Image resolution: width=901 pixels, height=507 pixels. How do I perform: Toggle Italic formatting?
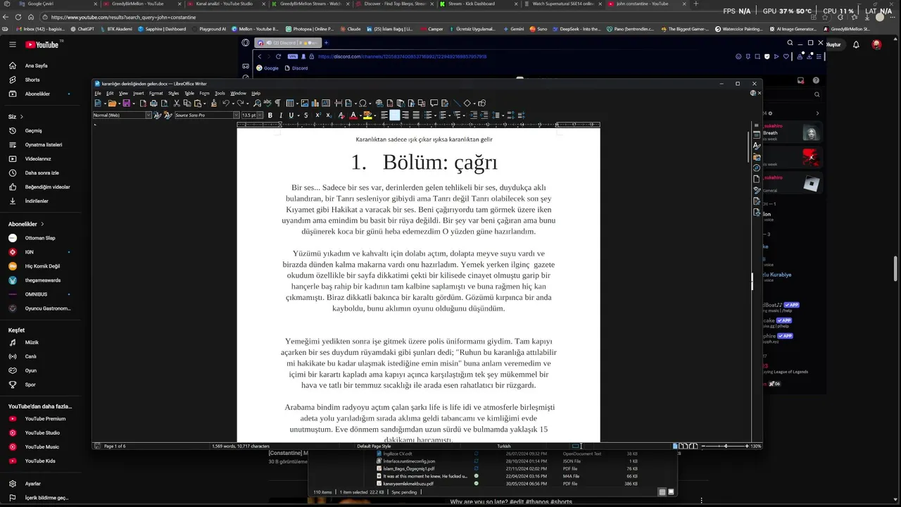(x=281, y=115)
